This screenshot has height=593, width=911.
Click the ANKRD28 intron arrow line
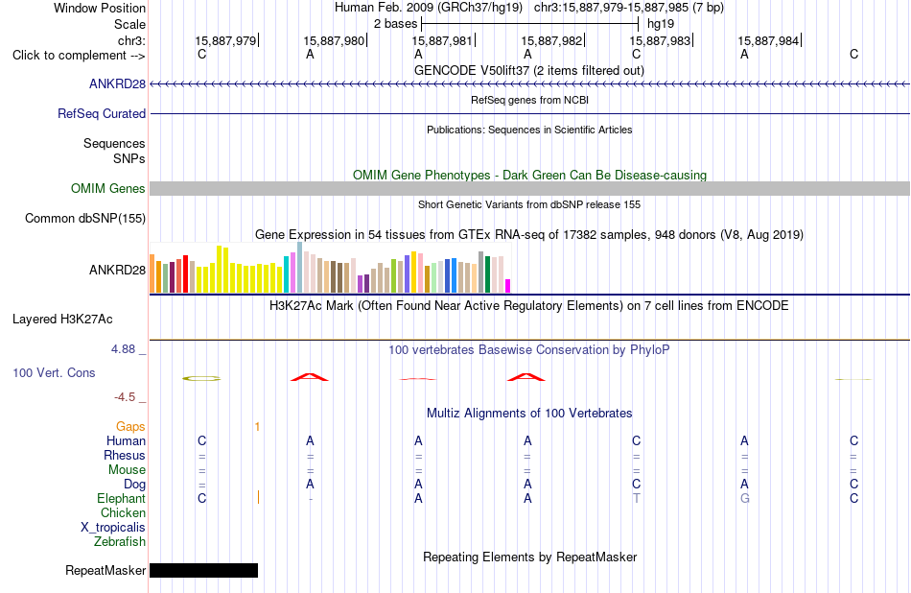point(530,84)
